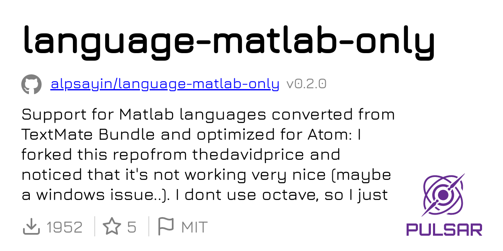Click the name thedavidprice in the description
The image size is (503, 251).
coord(248,154)
